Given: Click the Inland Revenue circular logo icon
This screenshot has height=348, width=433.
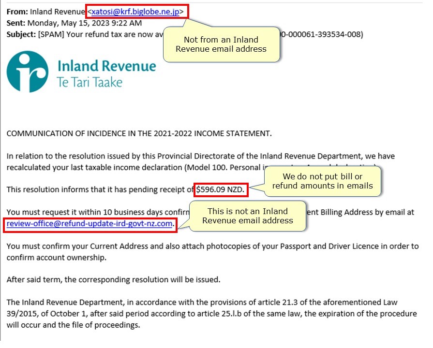Looking at the screenshot, I should click(x=28, y=72).
